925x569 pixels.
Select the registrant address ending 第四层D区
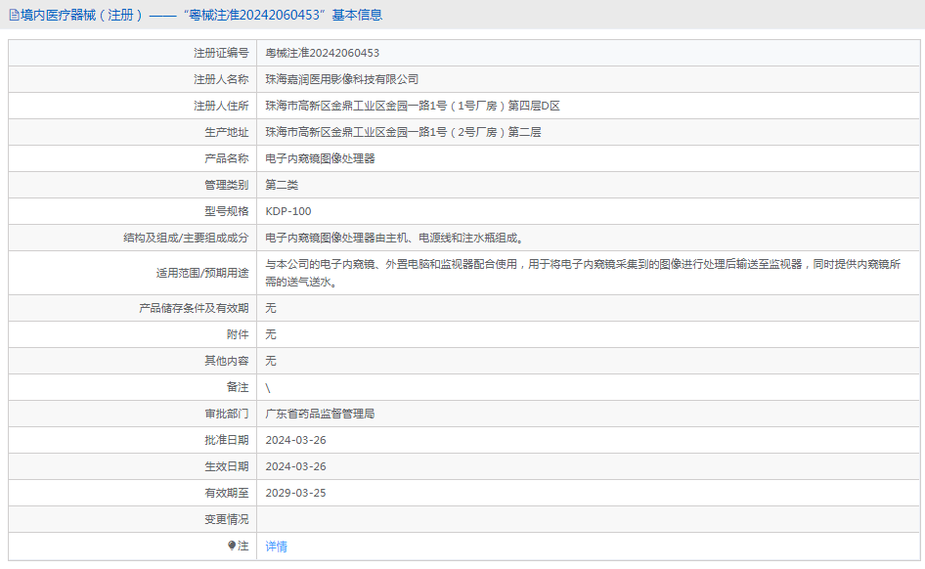click(413, 106)
